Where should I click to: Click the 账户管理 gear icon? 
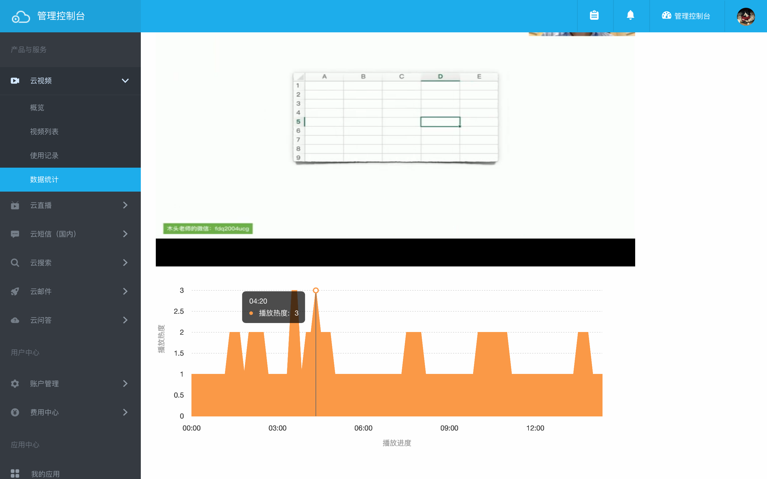pyautogui.click(x=15, y=383)
